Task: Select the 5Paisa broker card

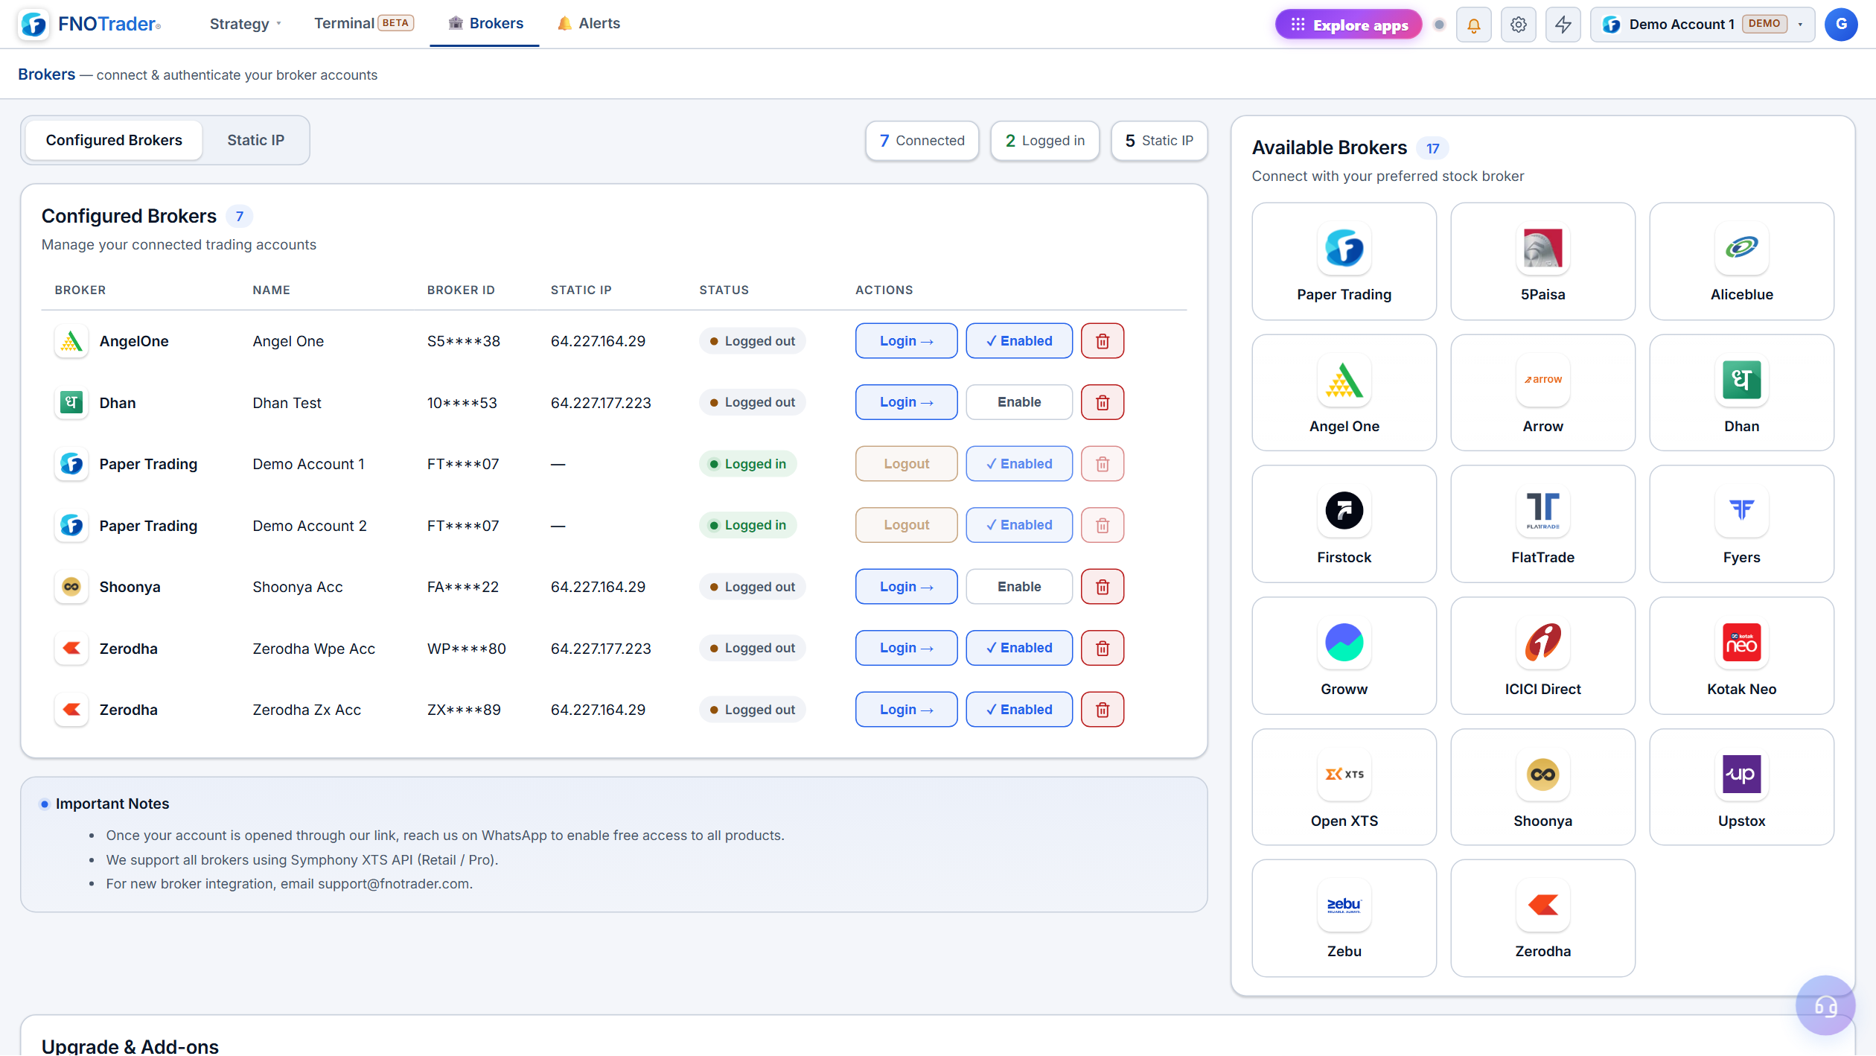Action: [1542, 261]
